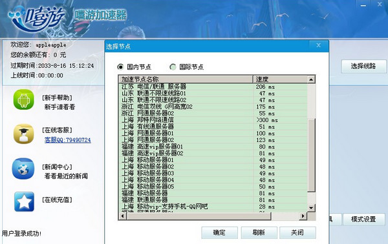Minimize the main 嘻游加速器 window
The height and width of the screenshot is (244, 388).
363,5
